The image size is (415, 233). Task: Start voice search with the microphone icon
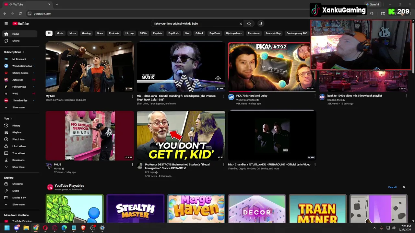[x=260, y=24]
